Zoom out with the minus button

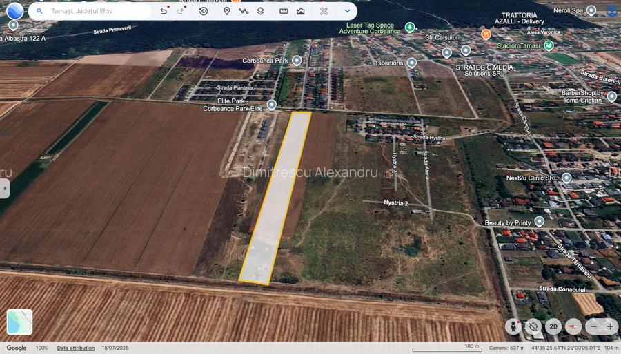594,326
